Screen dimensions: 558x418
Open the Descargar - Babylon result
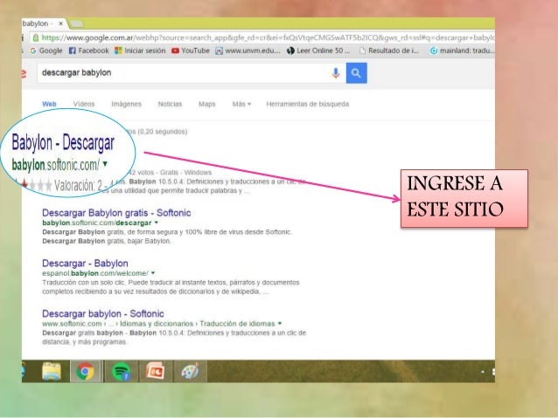[85, 264]
